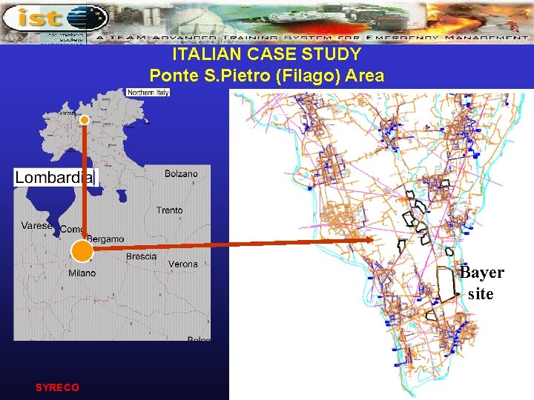Click the IST logo in the header
Viewport: 534px width, 400px height.
(x=55, y=17)
